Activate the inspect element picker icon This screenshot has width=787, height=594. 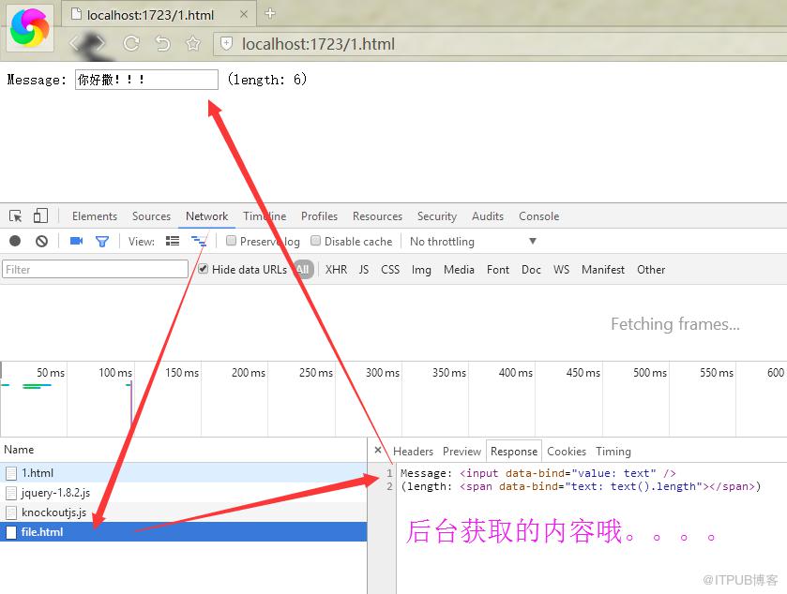click(16, 216)
